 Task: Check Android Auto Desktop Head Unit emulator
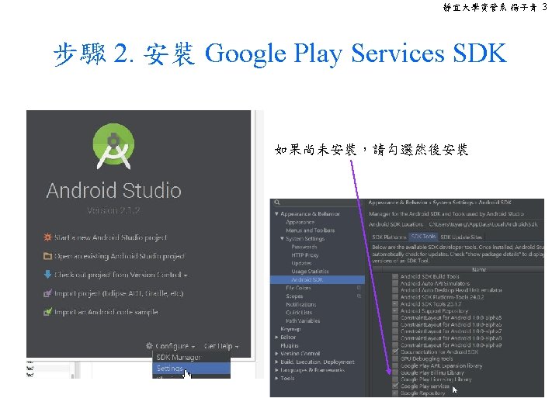tap(395, 290)
